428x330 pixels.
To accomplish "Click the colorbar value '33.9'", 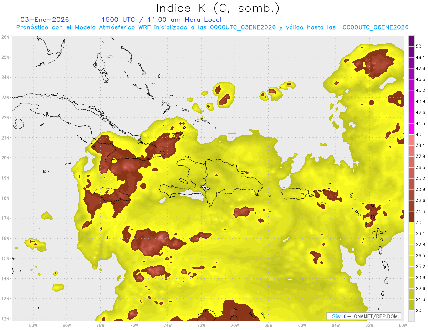I will pyautogui.click(x=420, y=189).
